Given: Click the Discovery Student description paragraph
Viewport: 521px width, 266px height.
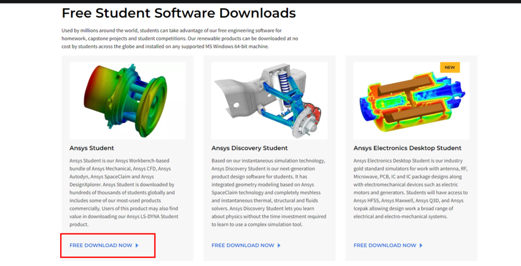Looking at the screenshot, I should [x=269, y=193].
